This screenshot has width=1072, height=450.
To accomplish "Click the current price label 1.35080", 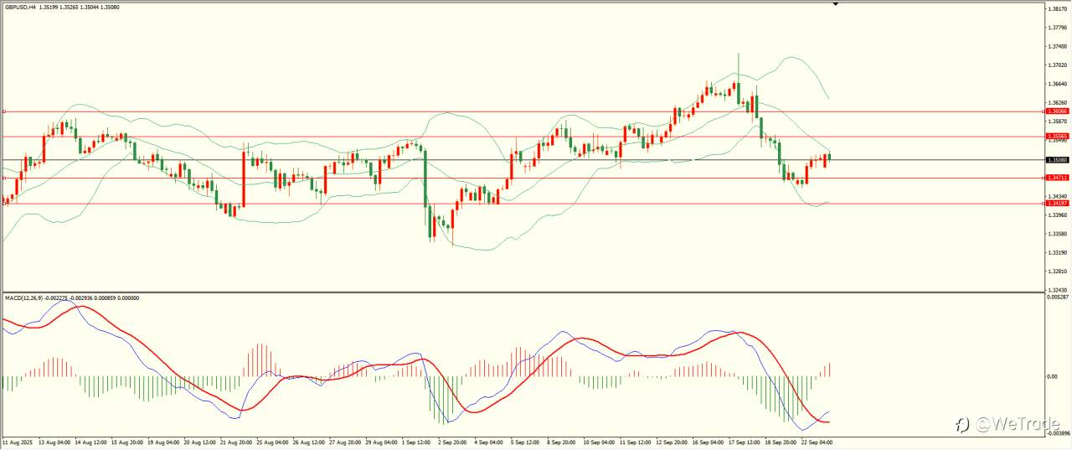I will point(1057,159).
